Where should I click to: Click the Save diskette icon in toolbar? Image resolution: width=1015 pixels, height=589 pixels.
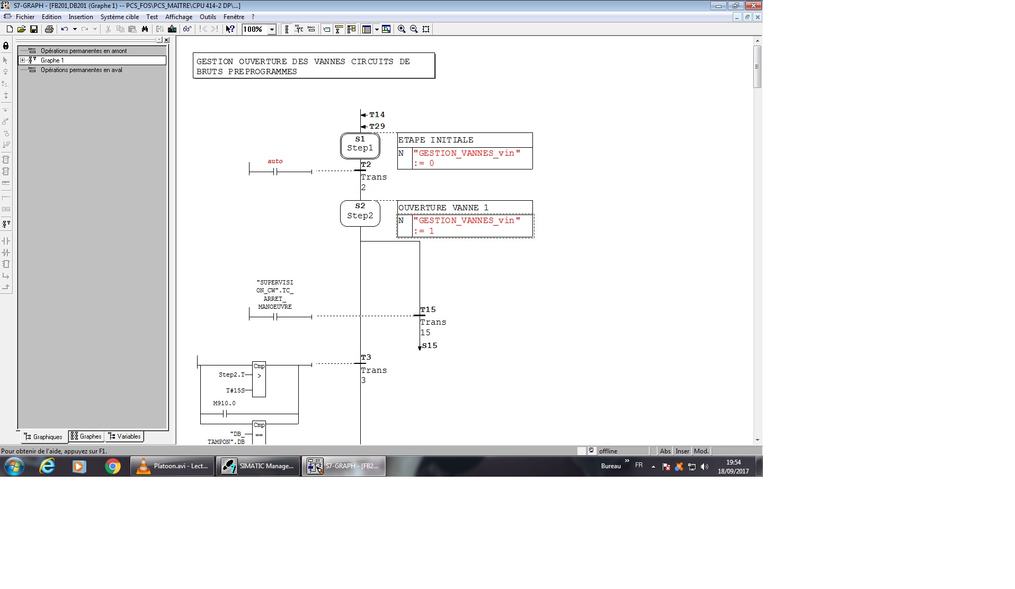coord(34,29)
